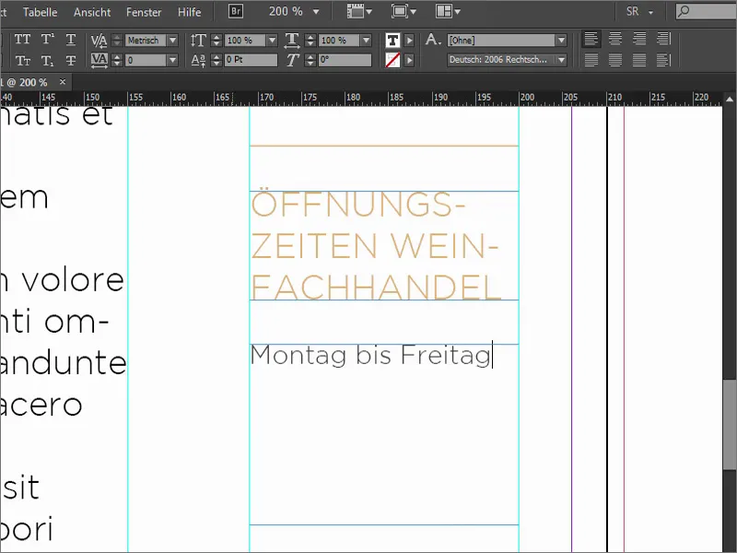This screenshot has width=737, height=553.
Task: Step the Vertical Scale stepper arrows
Action: pos(216,41)
